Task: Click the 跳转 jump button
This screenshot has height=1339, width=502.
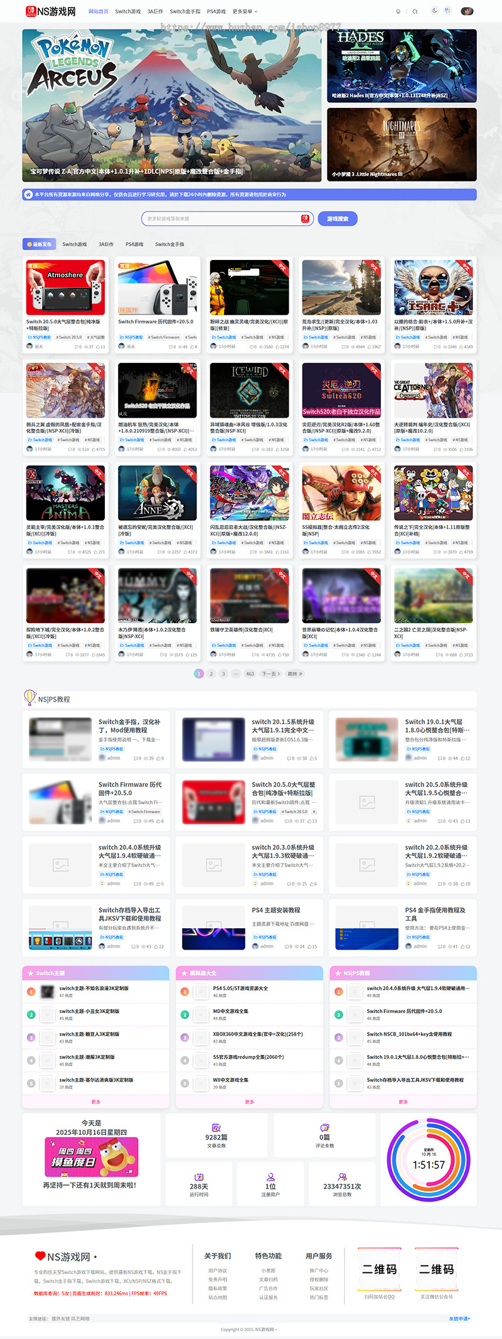Action: click(x=295, y=674)
